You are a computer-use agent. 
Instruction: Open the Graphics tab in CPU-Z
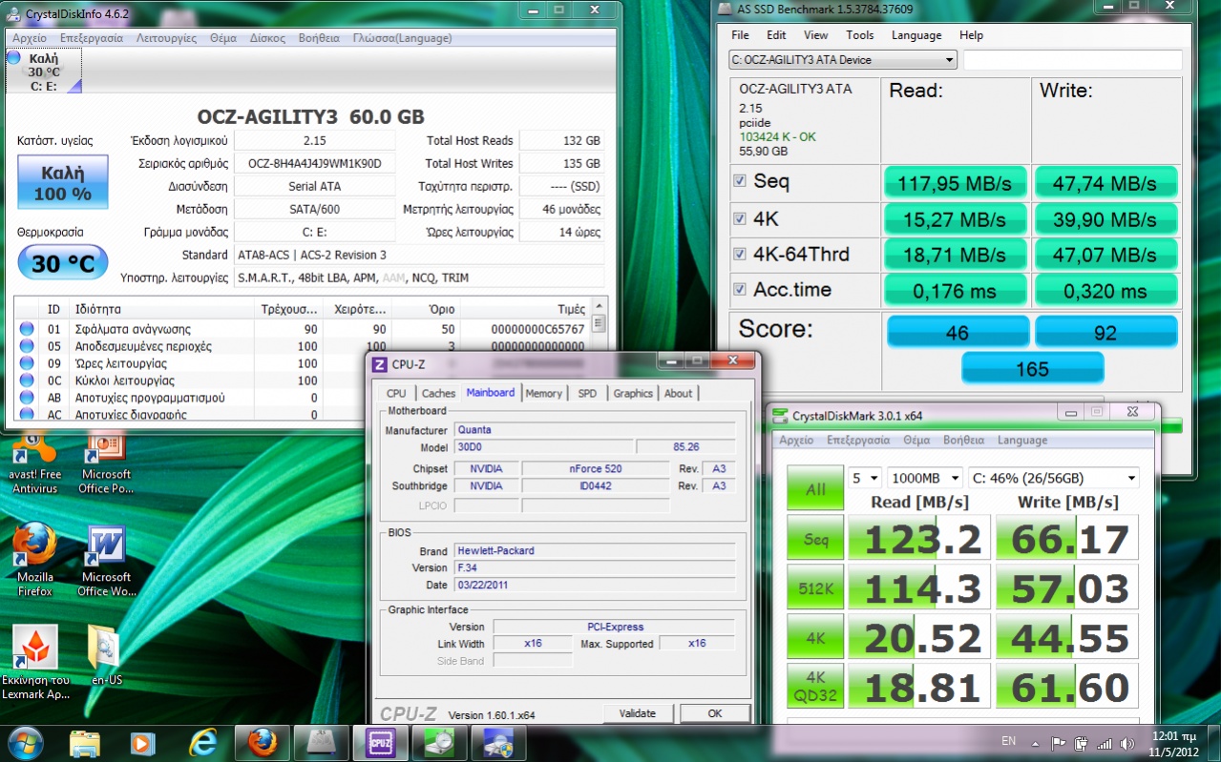pos(633,393)
